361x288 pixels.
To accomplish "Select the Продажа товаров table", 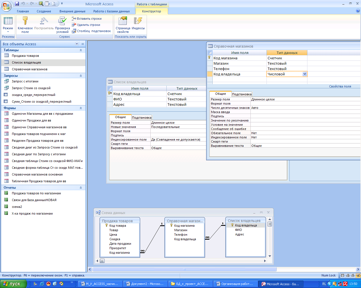I will tap(43, 56).
